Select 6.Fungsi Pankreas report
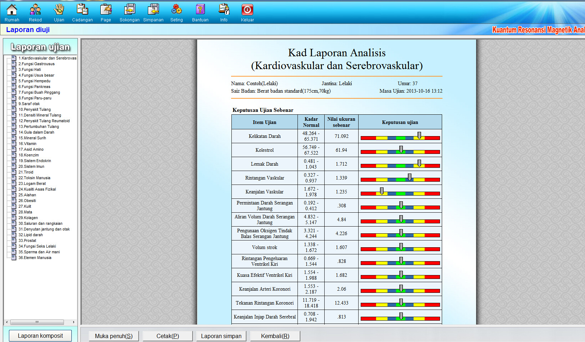The width and height of the screenshot is (585, 342). (x=34, y=87)
